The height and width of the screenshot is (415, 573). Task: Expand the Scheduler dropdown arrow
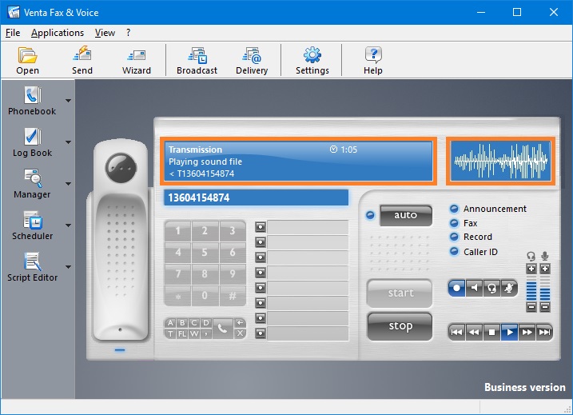(69, 225)
